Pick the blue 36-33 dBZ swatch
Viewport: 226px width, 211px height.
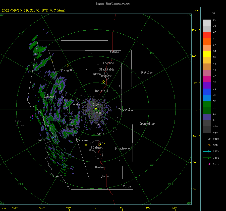click(207, 92)
